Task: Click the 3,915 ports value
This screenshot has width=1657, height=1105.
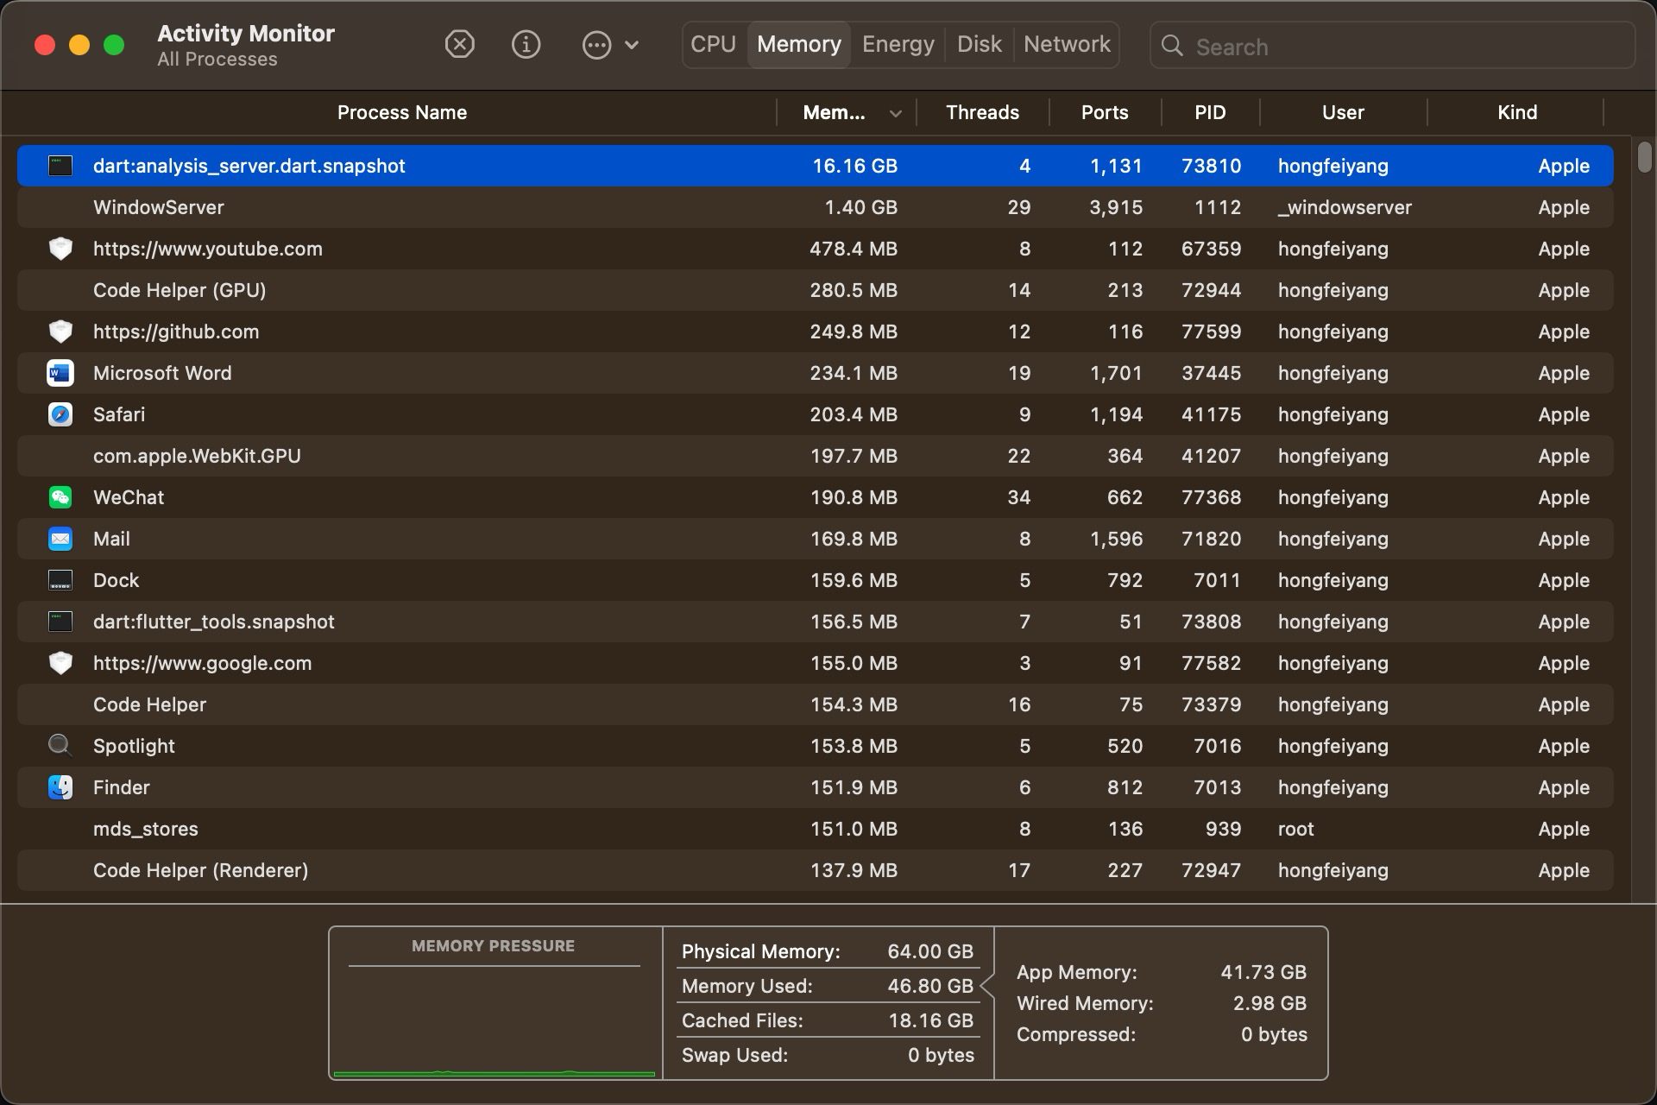Action: (1116, 207)
